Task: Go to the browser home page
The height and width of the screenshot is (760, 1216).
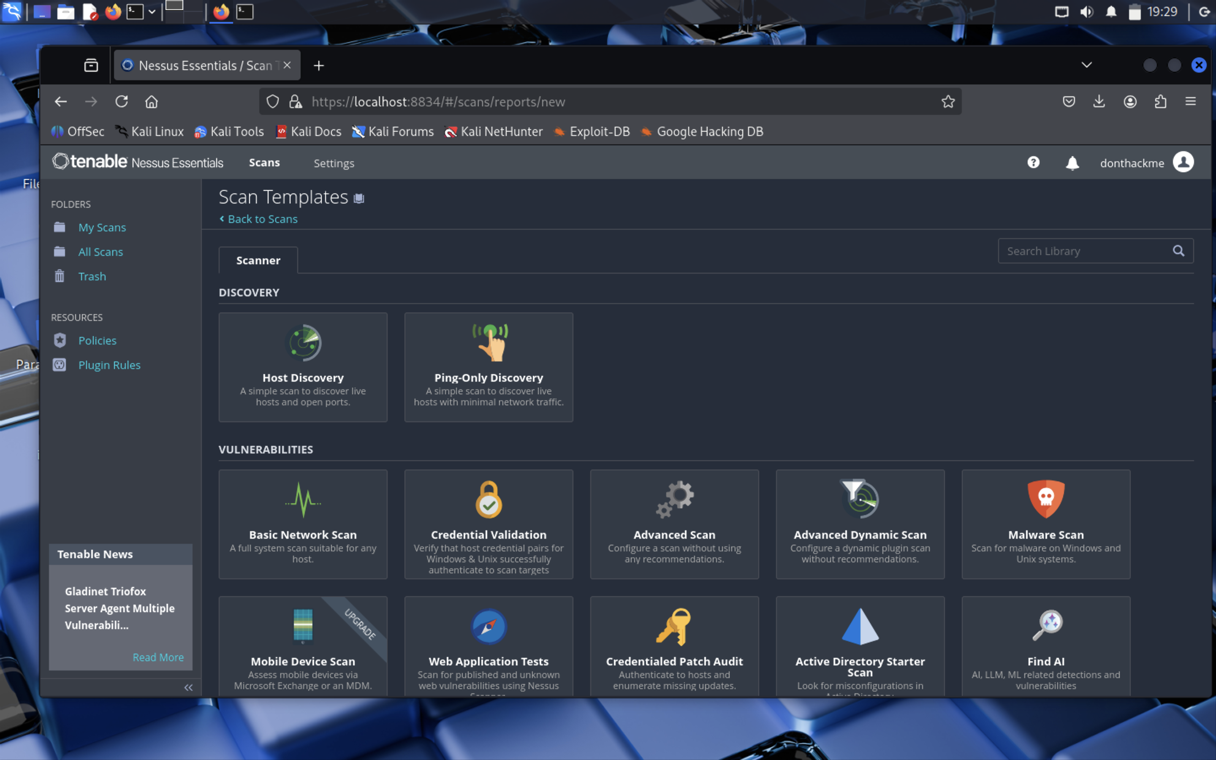Action: [x=152, y=101]
